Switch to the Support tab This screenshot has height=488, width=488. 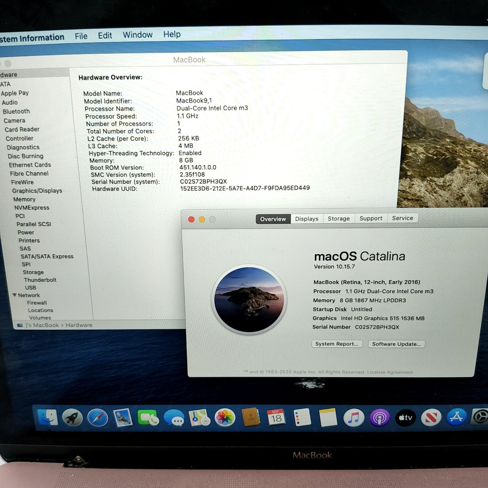tap(371, 218)
